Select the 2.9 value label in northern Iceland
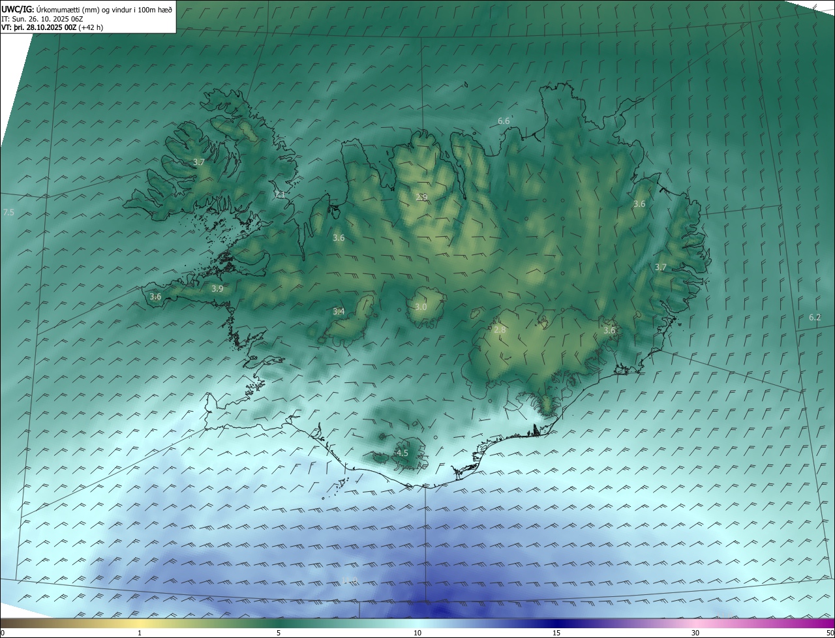835x638 pixels. (422, 197)
